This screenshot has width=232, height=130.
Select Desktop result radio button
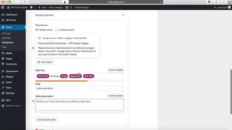57,30
